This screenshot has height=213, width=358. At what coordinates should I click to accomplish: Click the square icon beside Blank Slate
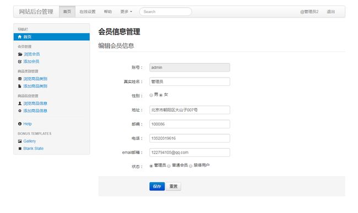pyautogui.click(x=20, y=149)
